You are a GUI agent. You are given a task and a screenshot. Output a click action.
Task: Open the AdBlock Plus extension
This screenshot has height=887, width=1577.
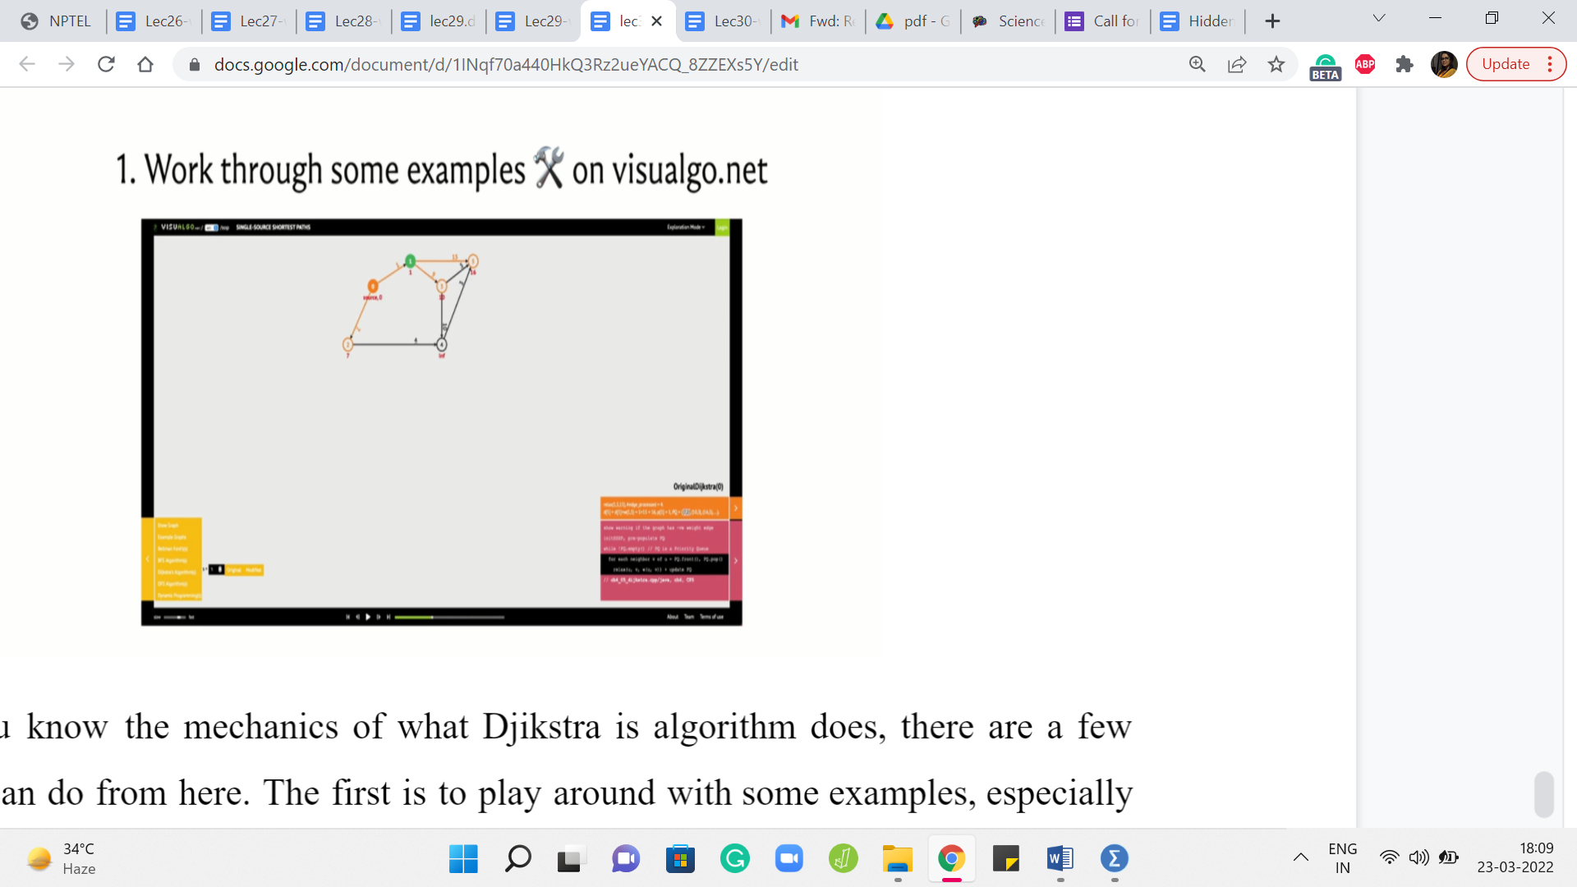click(x=1365, y=64)
